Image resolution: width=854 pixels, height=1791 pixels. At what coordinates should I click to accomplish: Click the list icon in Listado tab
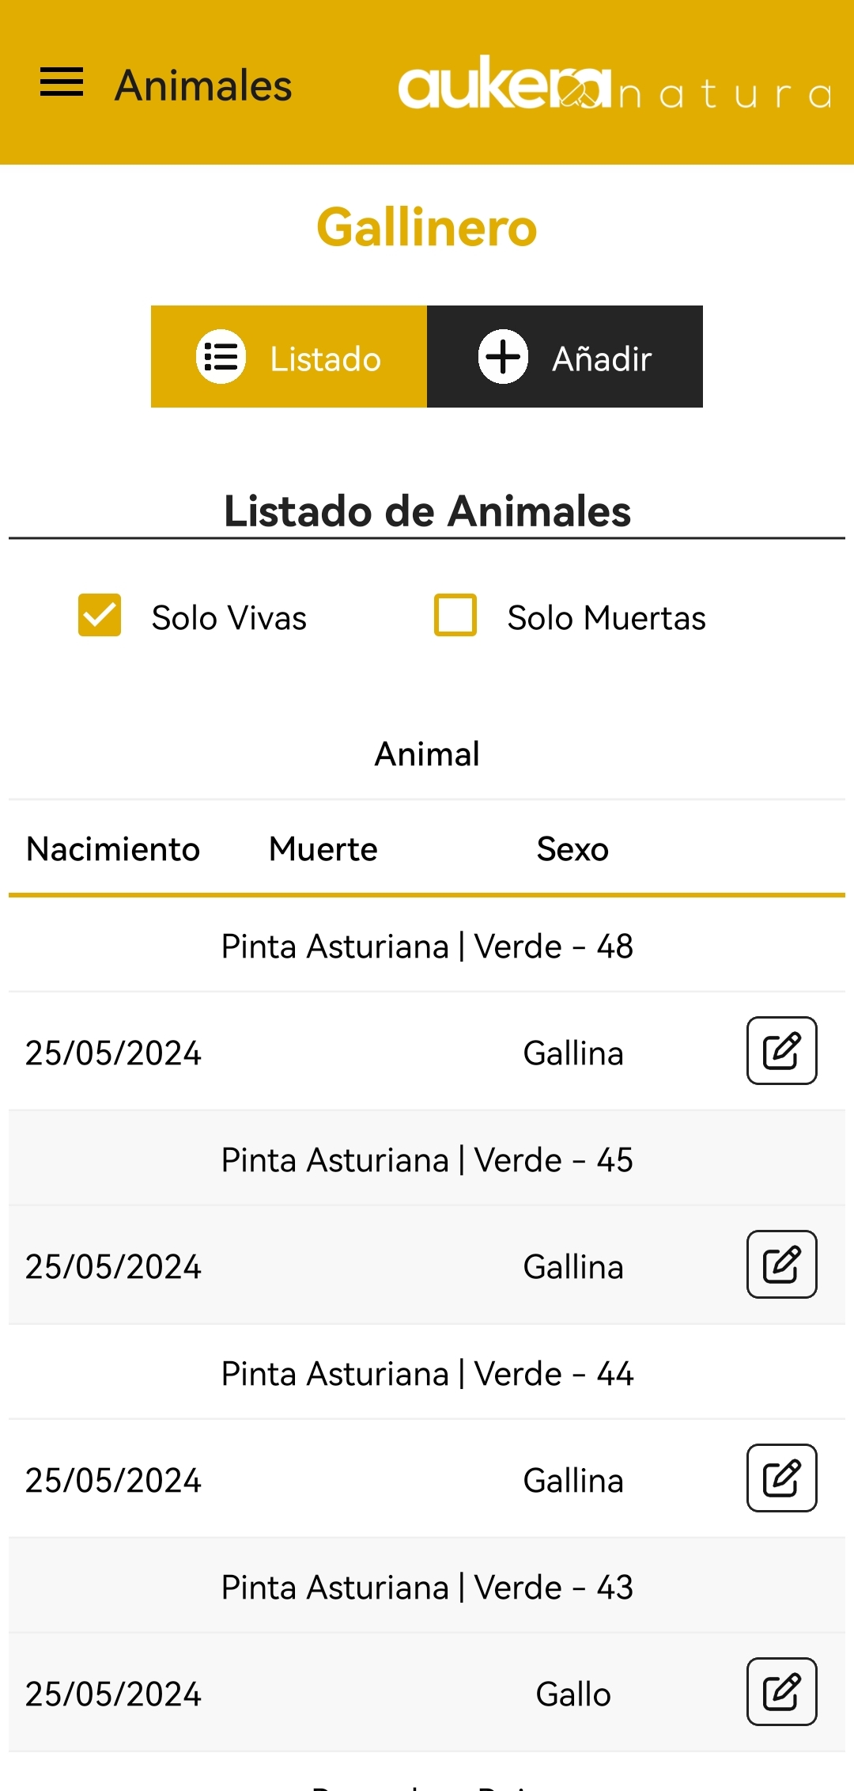(221, 357)
